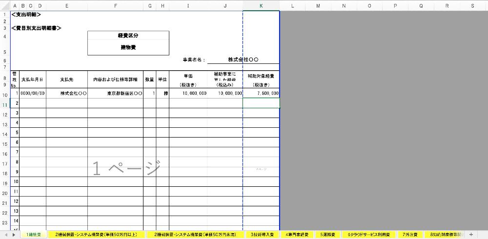The width and height of the screenshot is (488, 239).
Task: Open the 6クラウドサービス利用費 sheet tab
Action: pos(369,234)
